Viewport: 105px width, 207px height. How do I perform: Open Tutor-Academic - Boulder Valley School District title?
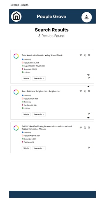(x=43, y=55)
